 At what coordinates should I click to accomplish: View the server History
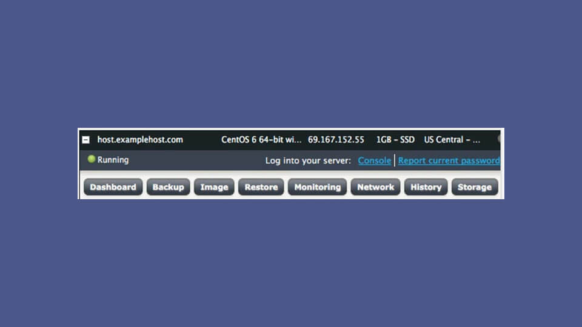click(426, 187)
